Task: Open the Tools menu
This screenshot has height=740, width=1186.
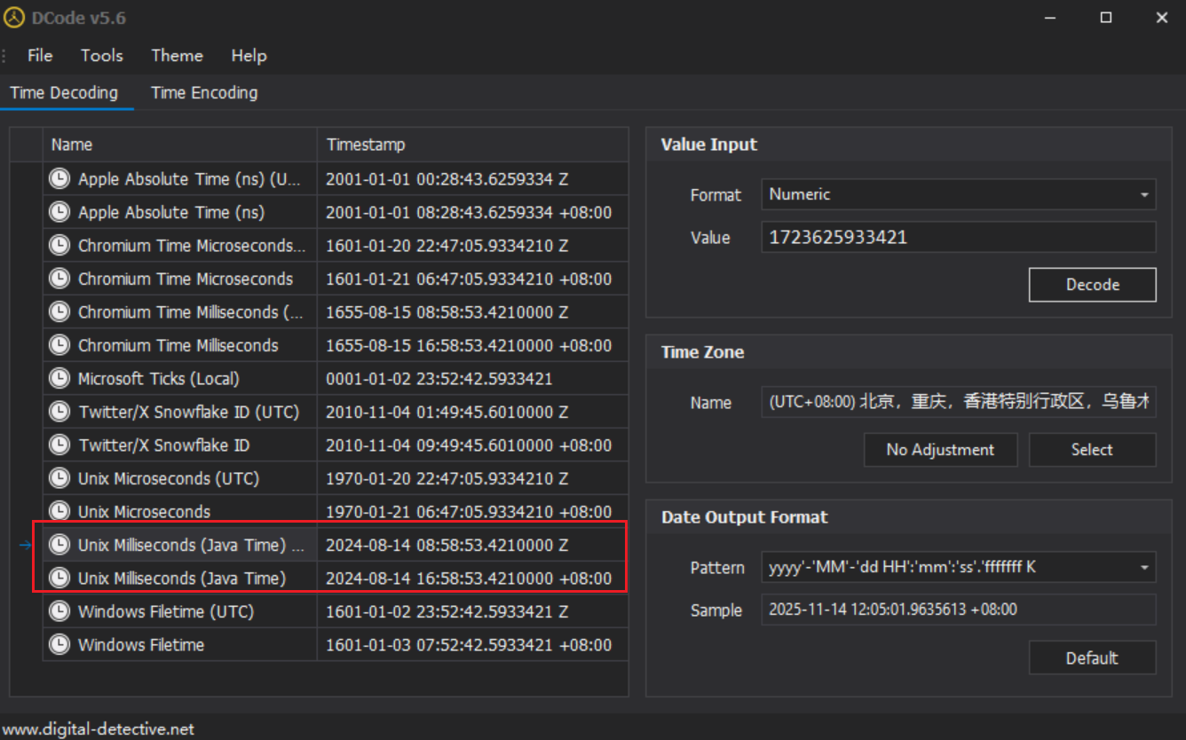Action: tap(102, 55)
